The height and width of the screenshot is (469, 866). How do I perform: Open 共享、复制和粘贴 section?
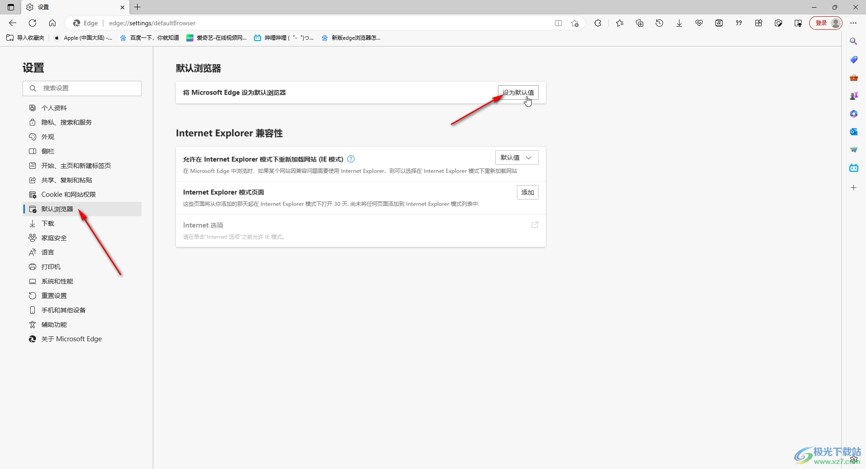[x=82, y=180]
